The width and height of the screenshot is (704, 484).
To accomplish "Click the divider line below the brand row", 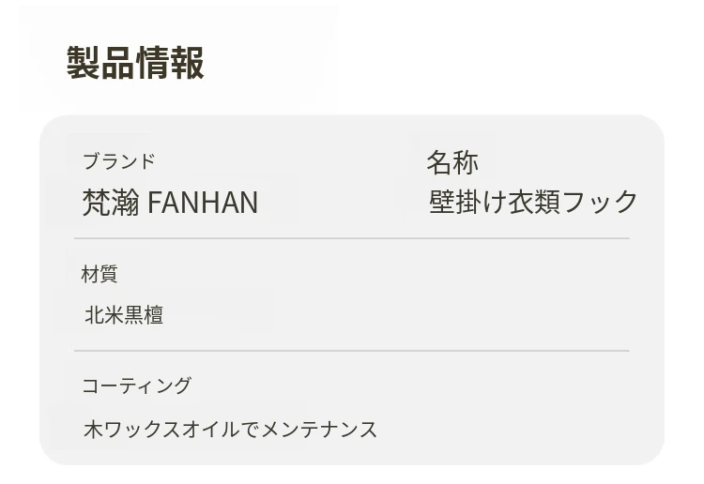I will 351,239.
